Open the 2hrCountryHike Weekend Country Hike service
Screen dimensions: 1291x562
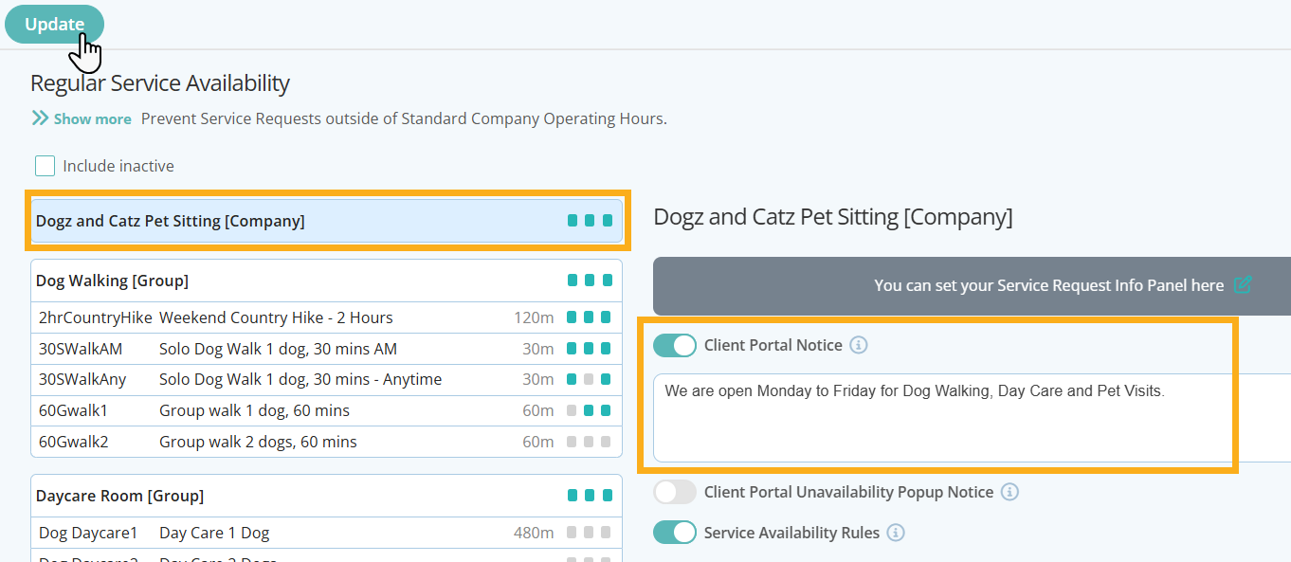pyautogui.click(x=326, y=317)
